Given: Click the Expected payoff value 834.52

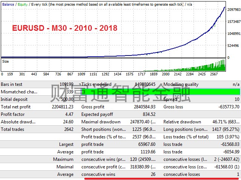Looking at the screenshot, I should [x=149, y=114].
